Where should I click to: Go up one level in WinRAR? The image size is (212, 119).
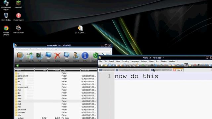coord(18,65)
